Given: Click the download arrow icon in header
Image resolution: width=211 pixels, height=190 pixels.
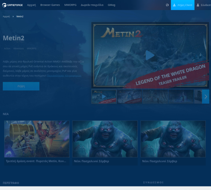Looking at the screenshot, I should [174, 5].
